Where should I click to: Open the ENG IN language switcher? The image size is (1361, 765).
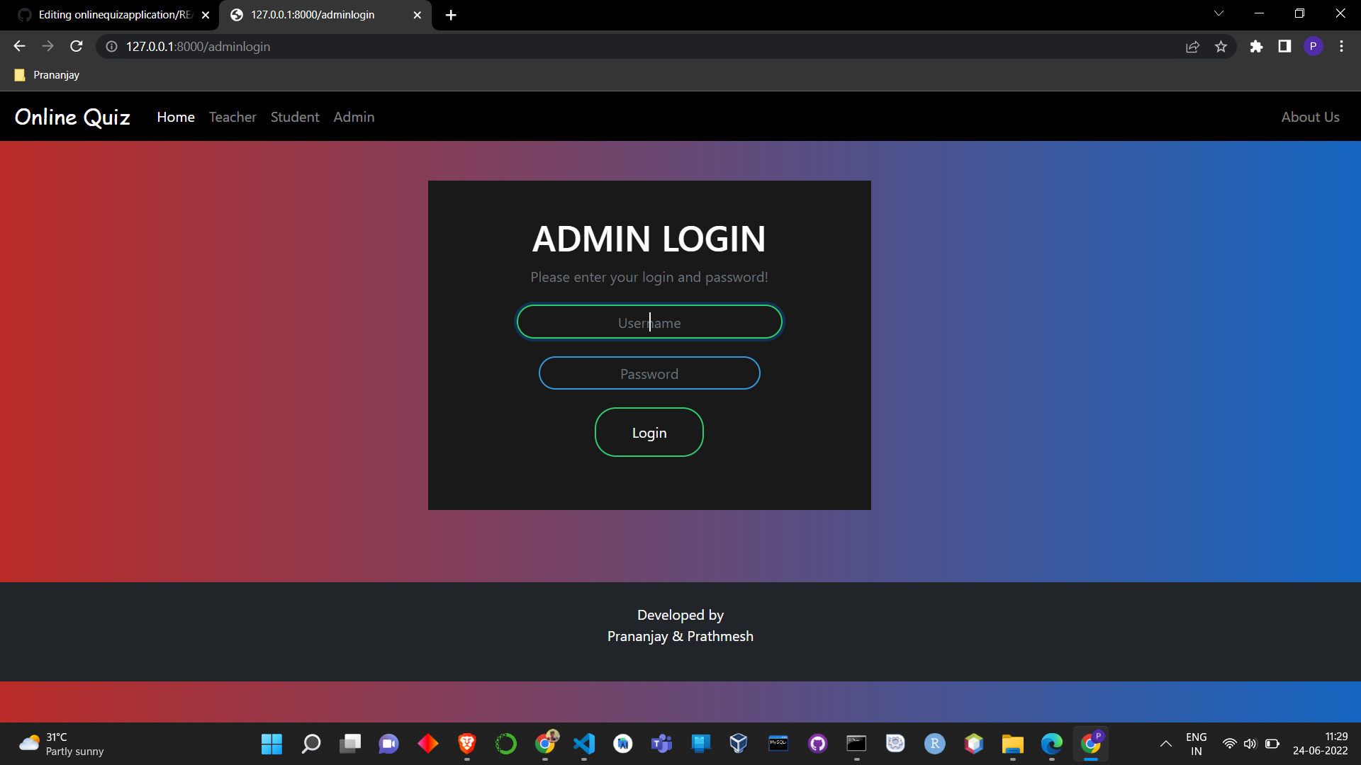1196,744
